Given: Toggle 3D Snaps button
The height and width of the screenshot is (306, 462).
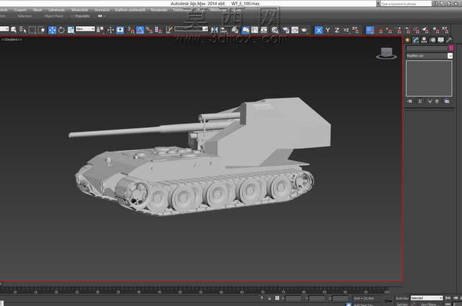Looking at the screenshot, I should click(131, 30).
